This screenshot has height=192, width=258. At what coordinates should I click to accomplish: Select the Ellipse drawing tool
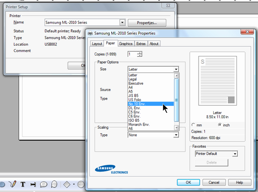[x=2, y=184]
